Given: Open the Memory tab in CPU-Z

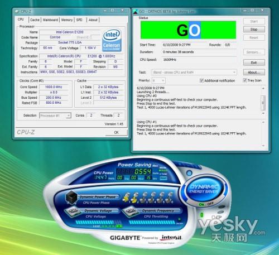Looking at the screenshot, I should (x=67, y=20).
